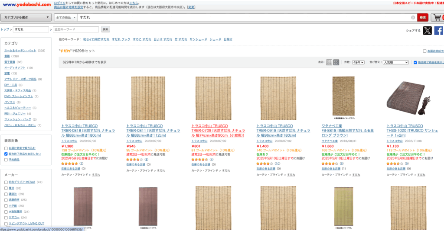Open the shopping cart icon
Screen dimensions: 444x231
[x=437, y=17]
